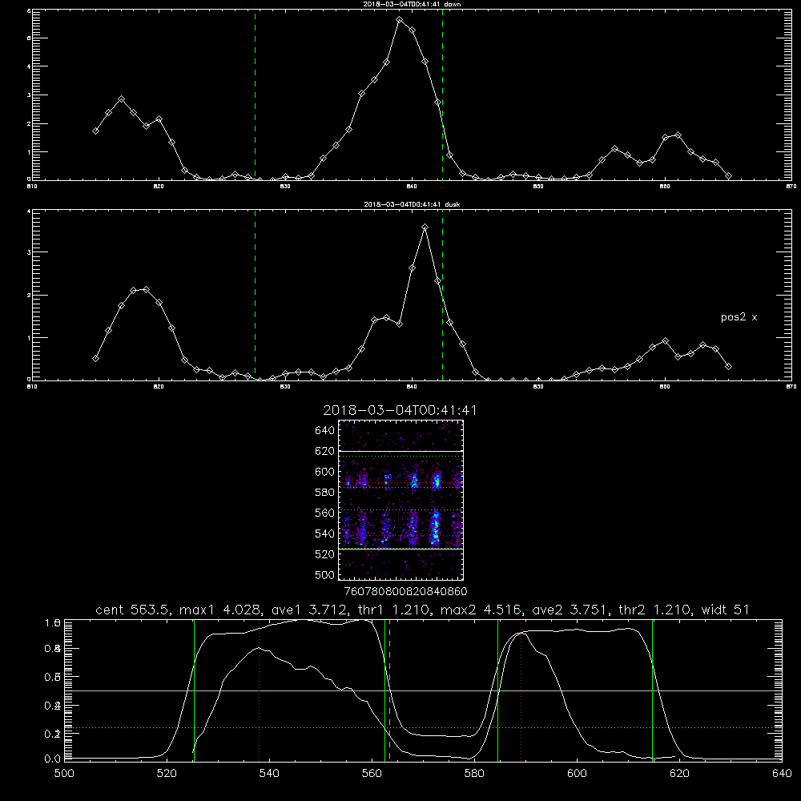This screenshot has width=801, height=801.
Task: Click the highest peak diamond in dusk plot
Action: click(425, 227)
